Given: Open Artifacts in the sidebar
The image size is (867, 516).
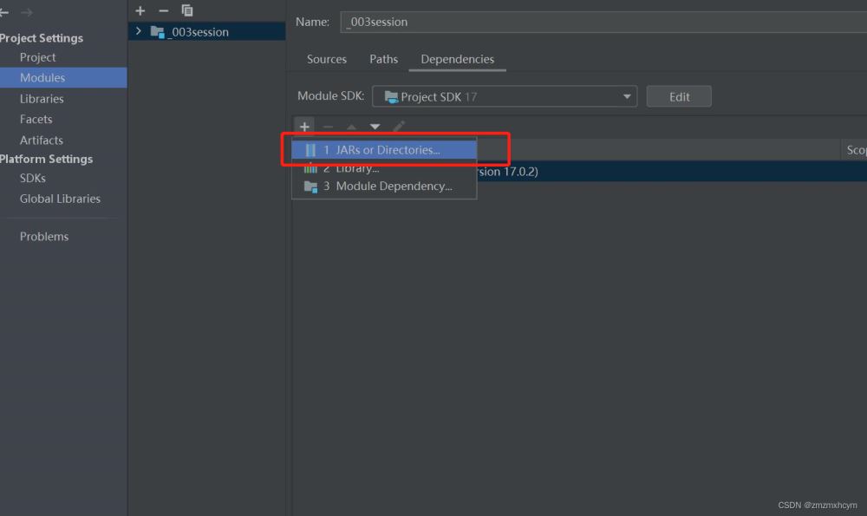Looking at the screenshot, I should [x=42, y=140].
